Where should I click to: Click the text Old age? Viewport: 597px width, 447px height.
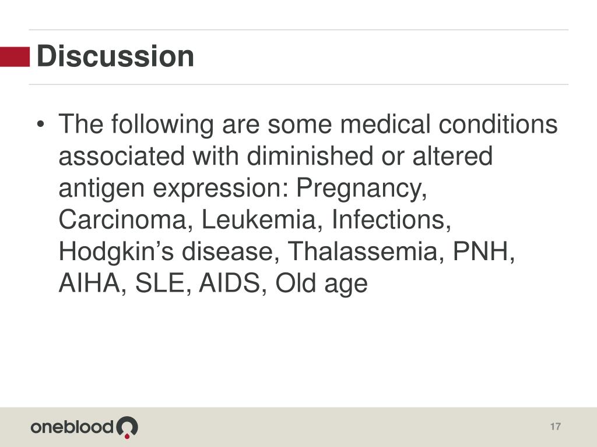point(321,284)
